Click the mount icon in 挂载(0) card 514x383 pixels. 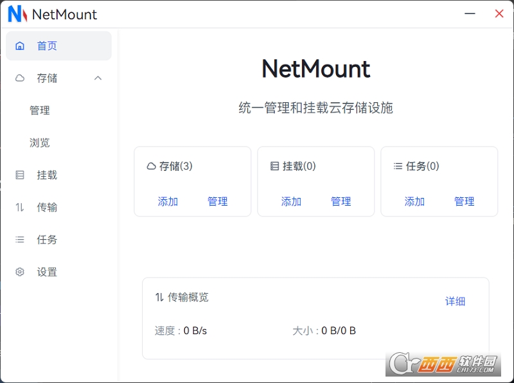pyautogui.click(x=274, y=166)
